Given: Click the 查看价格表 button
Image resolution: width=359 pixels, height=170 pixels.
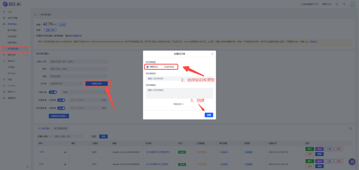Looking at the screenshot, I should pos(50,30).
